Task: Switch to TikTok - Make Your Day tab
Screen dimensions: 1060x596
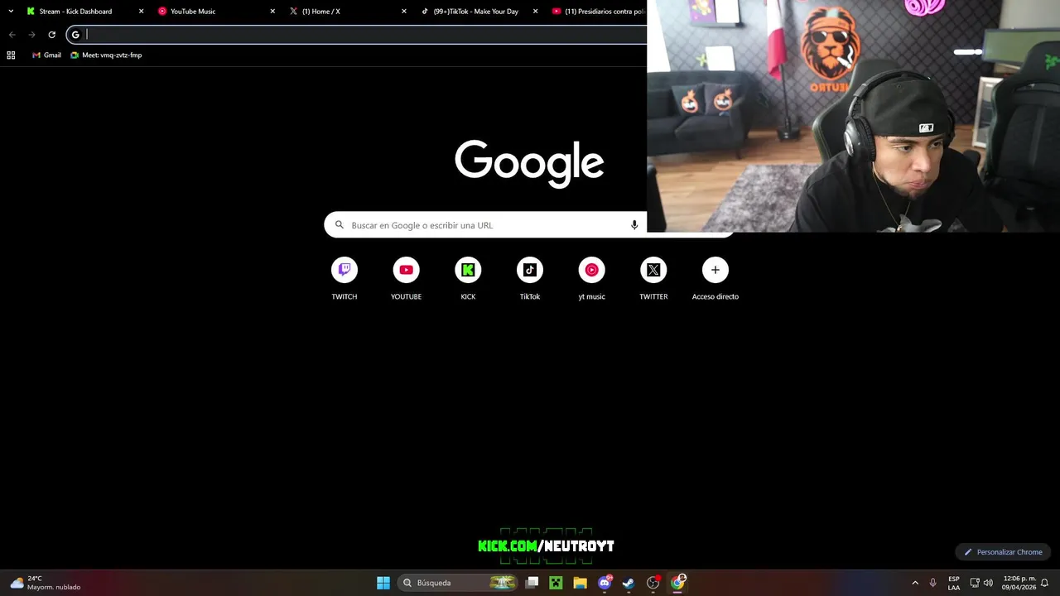Action: pos(475,12)
